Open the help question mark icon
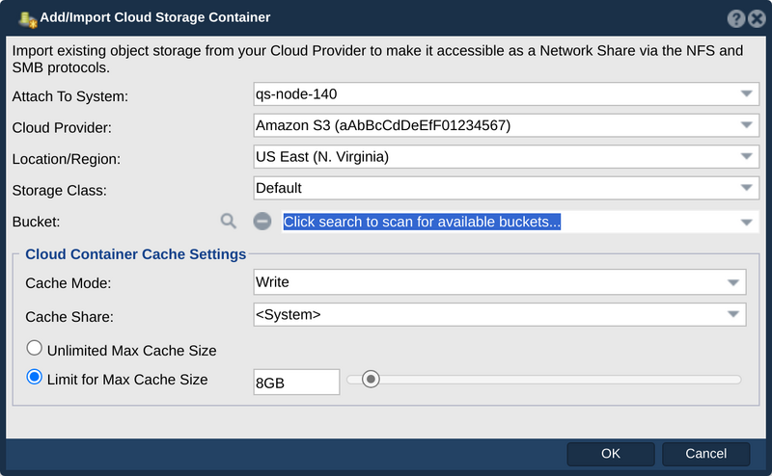772x476 pixels. point(736,18)
